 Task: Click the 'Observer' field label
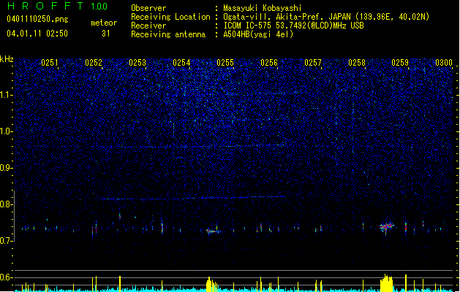click(x=148, y=8)
